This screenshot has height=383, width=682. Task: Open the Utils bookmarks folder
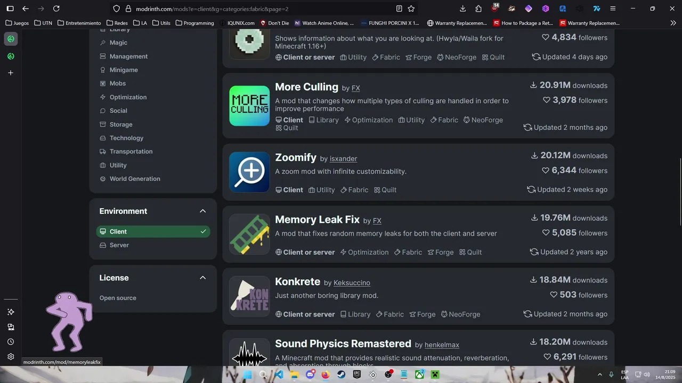pos(161,23)
